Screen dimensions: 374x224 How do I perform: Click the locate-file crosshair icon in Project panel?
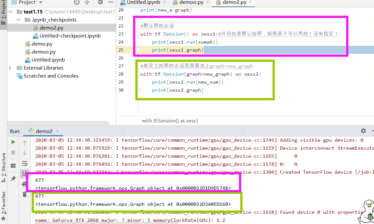tap(77, 2)
